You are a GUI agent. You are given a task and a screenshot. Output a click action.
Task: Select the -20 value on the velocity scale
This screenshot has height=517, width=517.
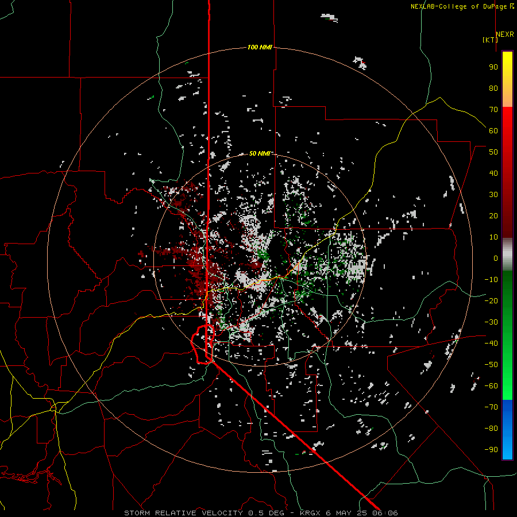pyautogui.click(x=491, y=301)
